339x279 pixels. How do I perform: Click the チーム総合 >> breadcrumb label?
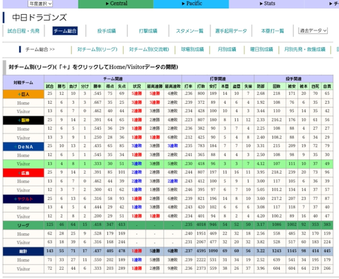point(40,49)
